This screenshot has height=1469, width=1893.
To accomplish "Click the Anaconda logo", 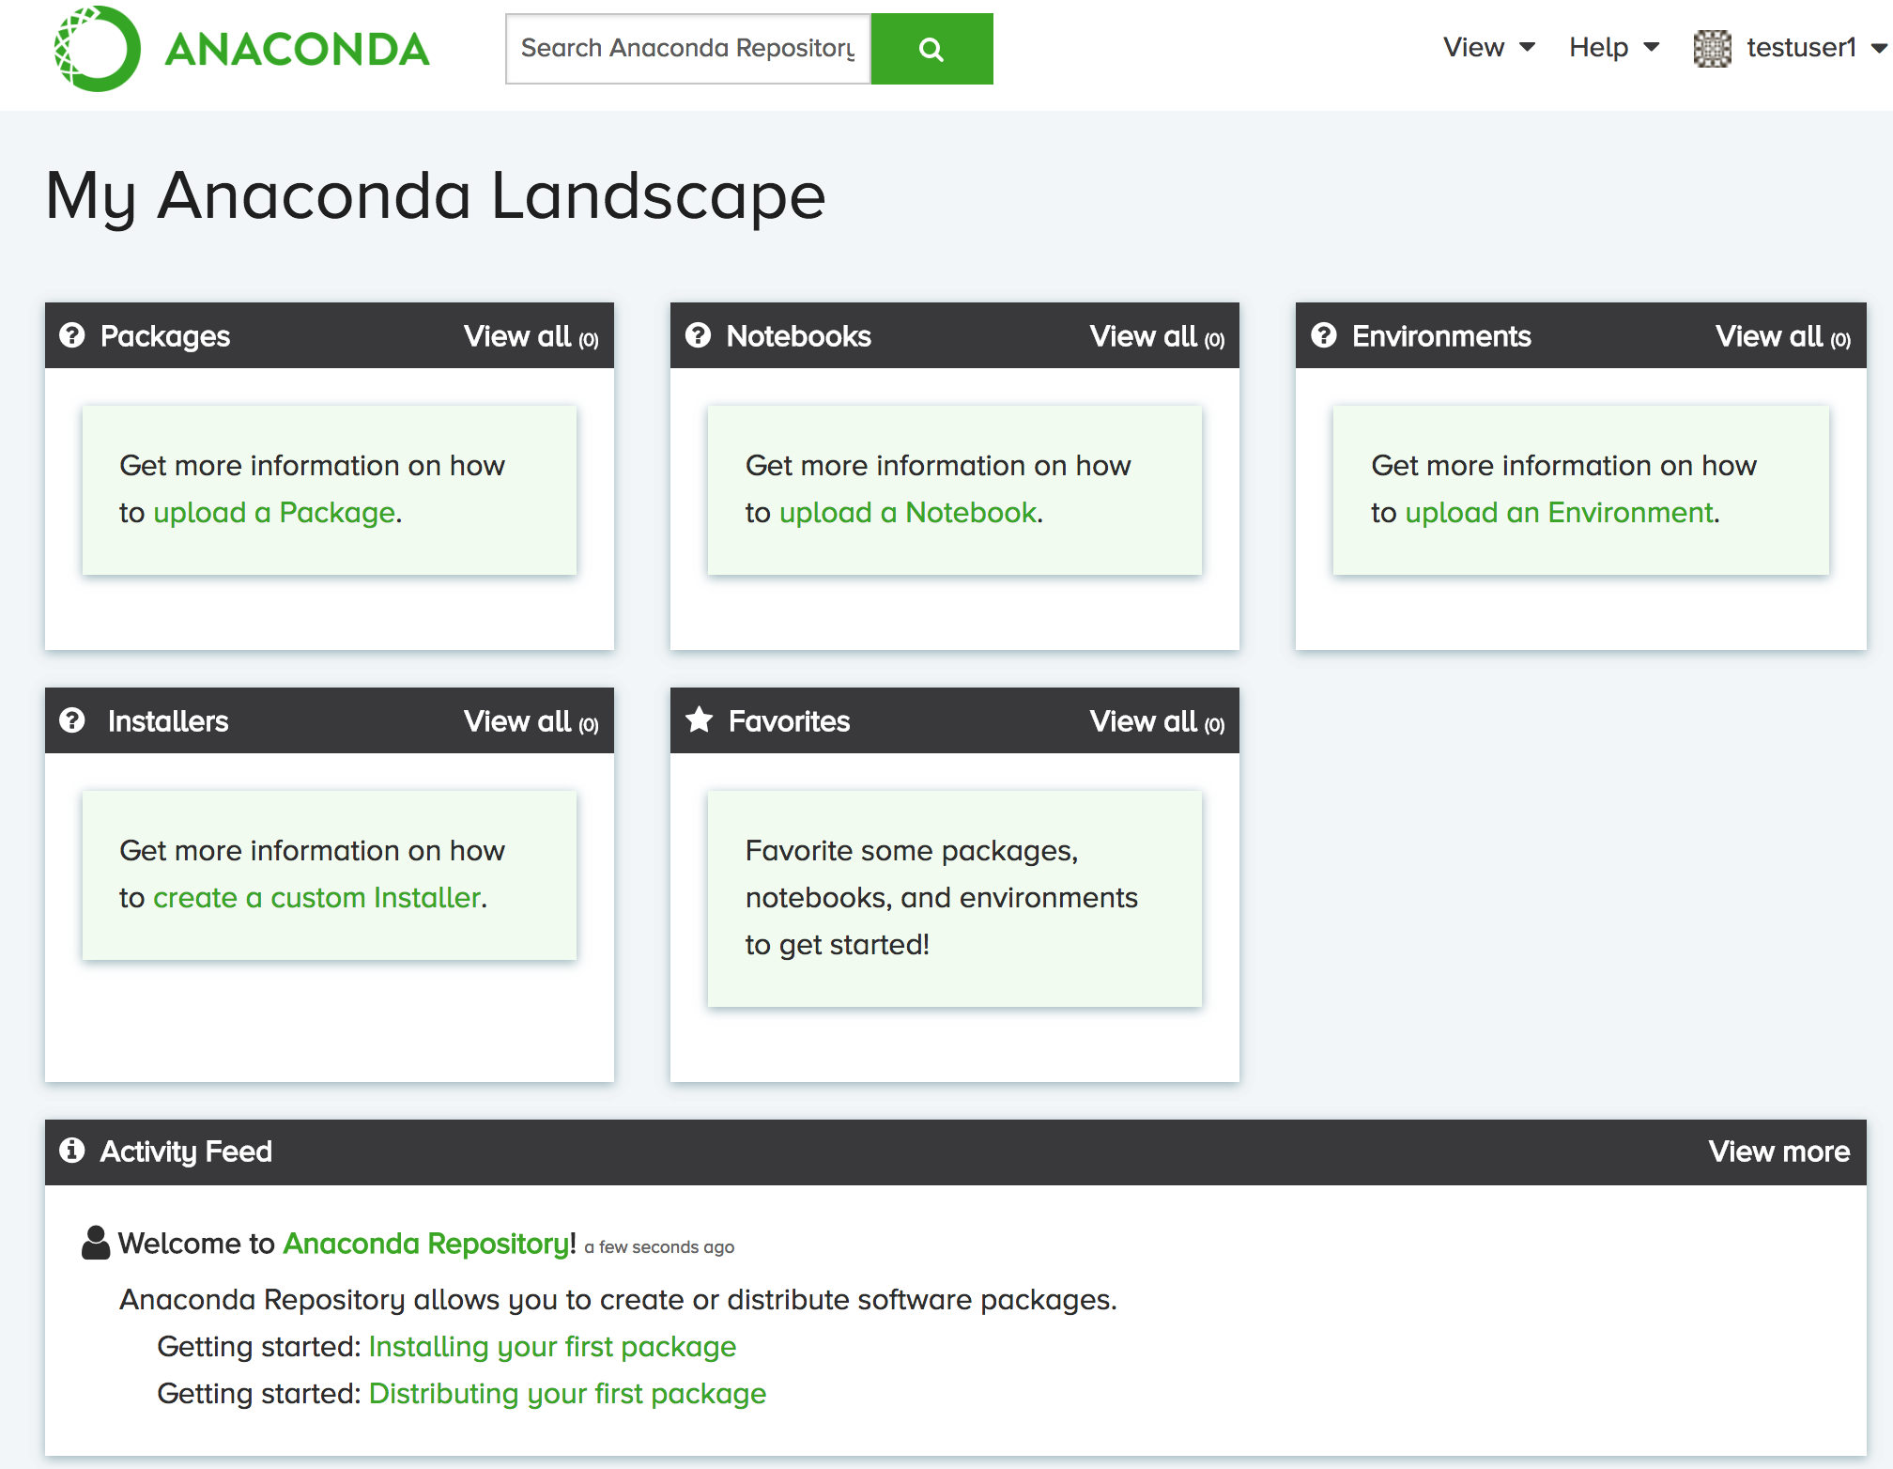I will 241,49.
